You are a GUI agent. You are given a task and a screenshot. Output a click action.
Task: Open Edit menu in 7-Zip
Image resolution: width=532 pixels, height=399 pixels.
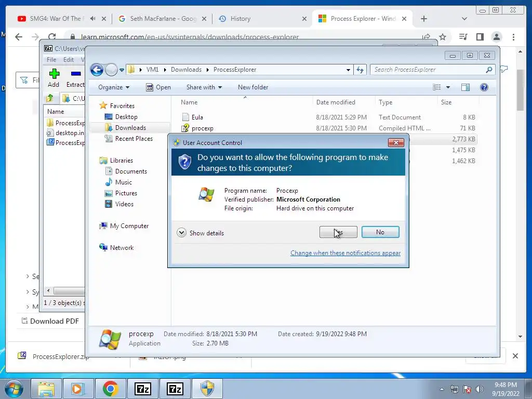pos(68,59)
